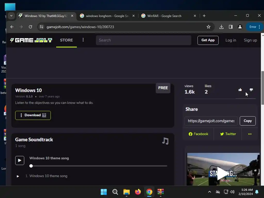
Task: Click the page vertical scrollbar thumb
Action: 262,88
